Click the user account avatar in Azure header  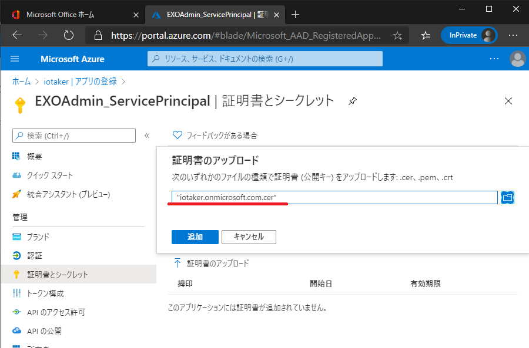[517, 59]
